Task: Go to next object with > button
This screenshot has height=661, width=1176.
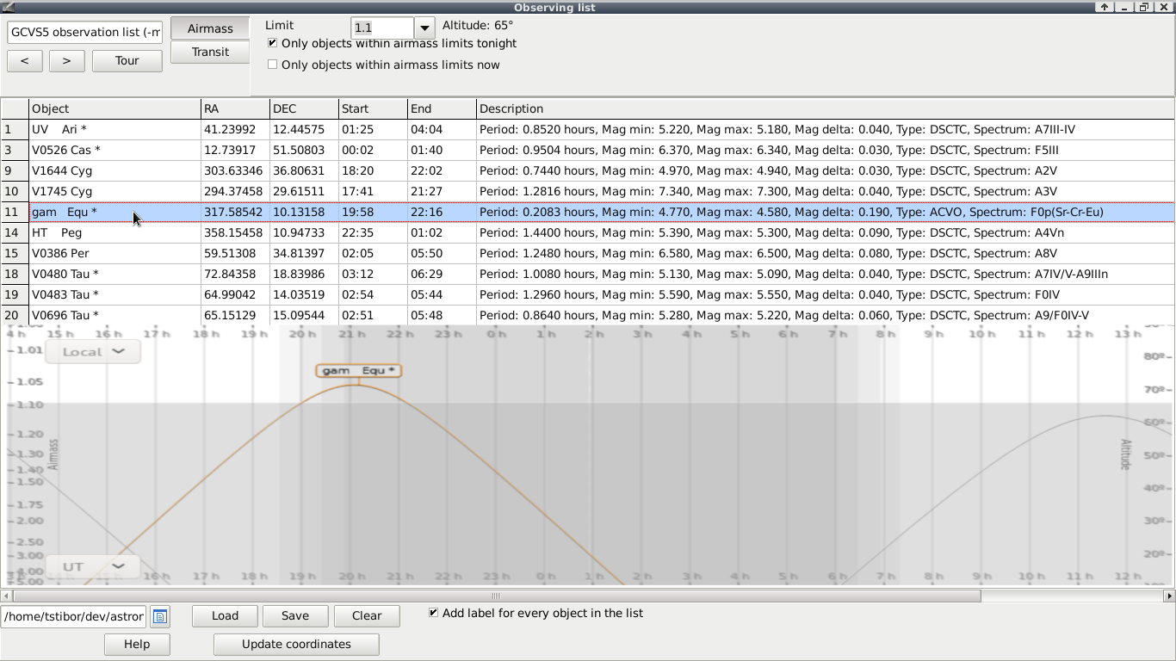Action: (x=66, y=60)
